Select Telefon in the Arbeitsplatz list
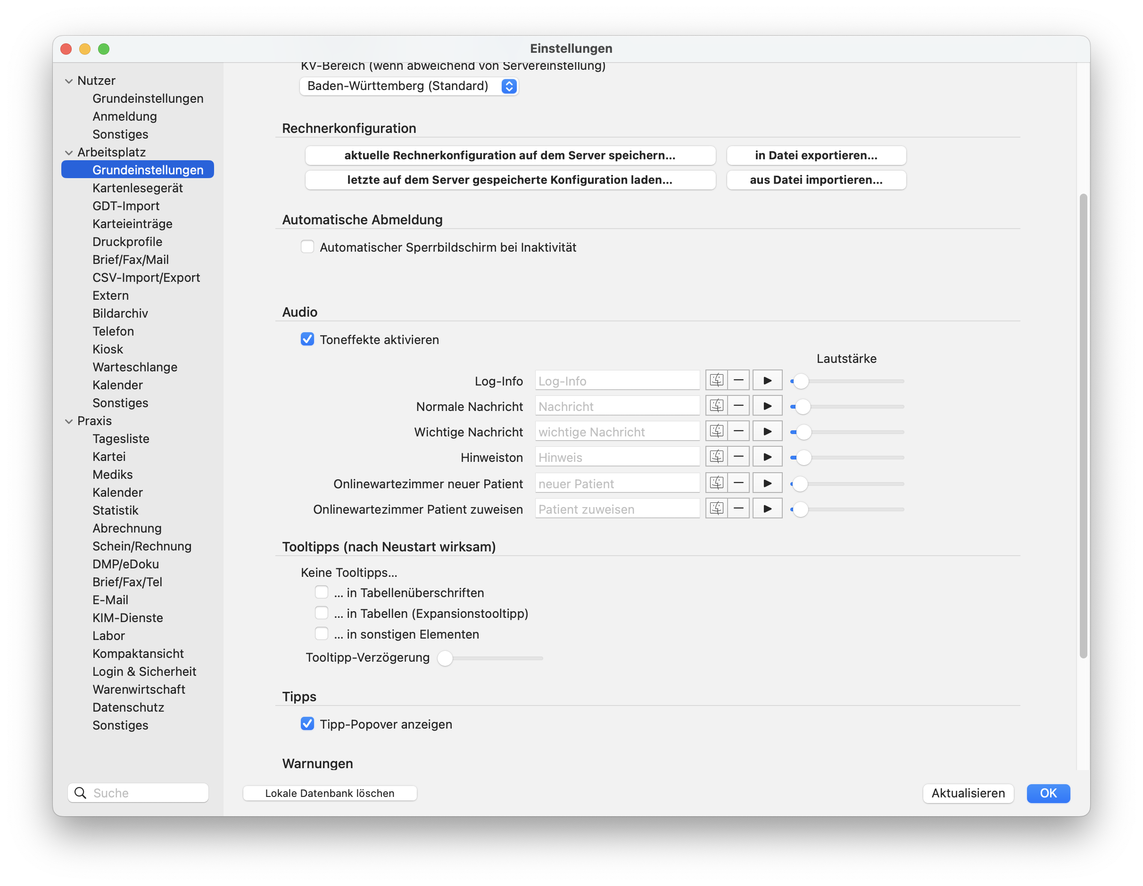 (113, 331)
